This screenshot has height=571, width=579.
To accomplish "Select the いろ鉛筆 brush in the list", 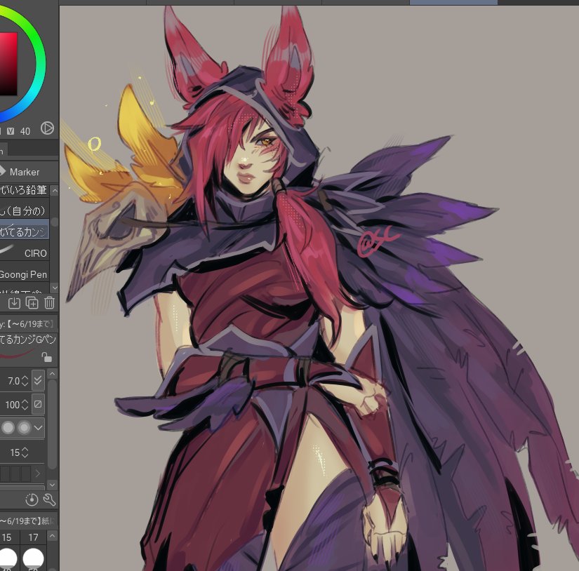I will pos(25,190).
